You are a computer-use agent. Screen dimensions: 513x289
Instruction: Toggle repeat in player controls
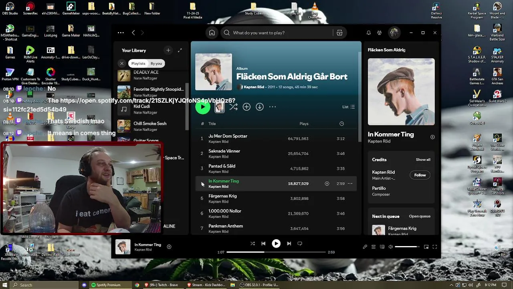[300, 244]
